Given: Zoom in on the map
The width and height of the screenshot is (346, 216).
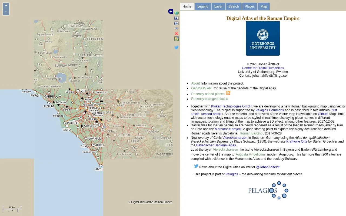Looking at the screenshot, I should (x=6, y=6).
